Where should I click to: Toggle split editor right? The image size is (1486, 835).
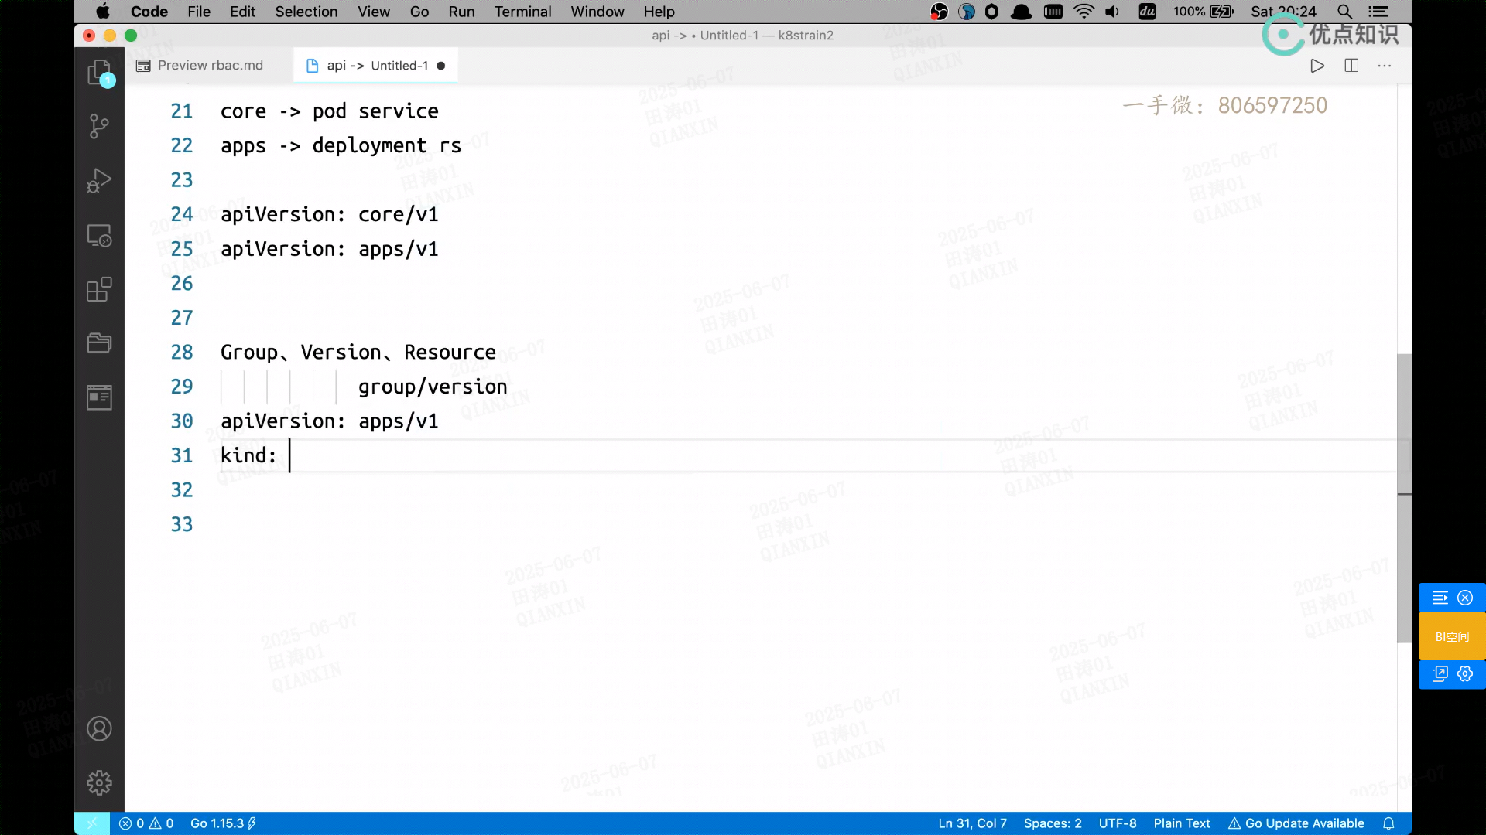point(1351,66)
